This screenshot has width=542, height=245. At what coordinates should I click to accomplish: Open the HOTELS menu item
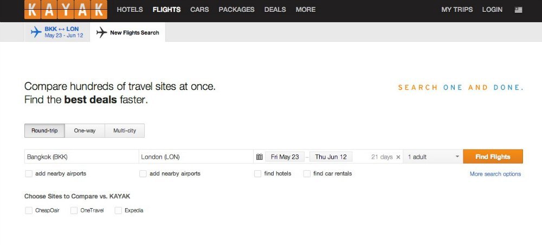(x=130, y=10)
